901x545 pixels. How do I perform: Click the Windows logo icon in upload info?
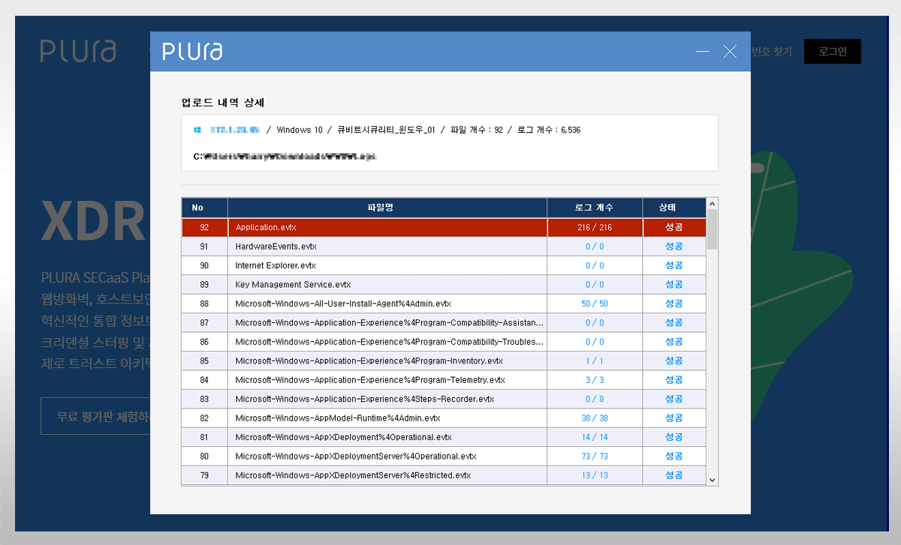(x=197, y=130)
